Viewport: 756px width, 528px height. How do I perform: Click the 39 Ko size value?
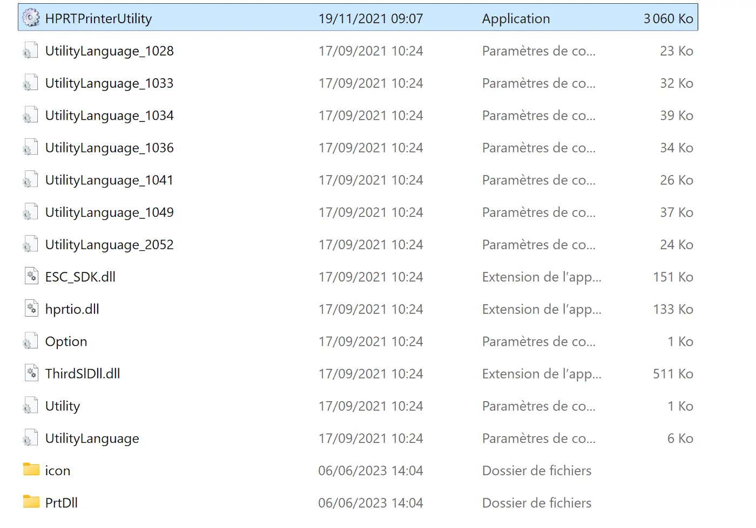(x=676, y=116)
